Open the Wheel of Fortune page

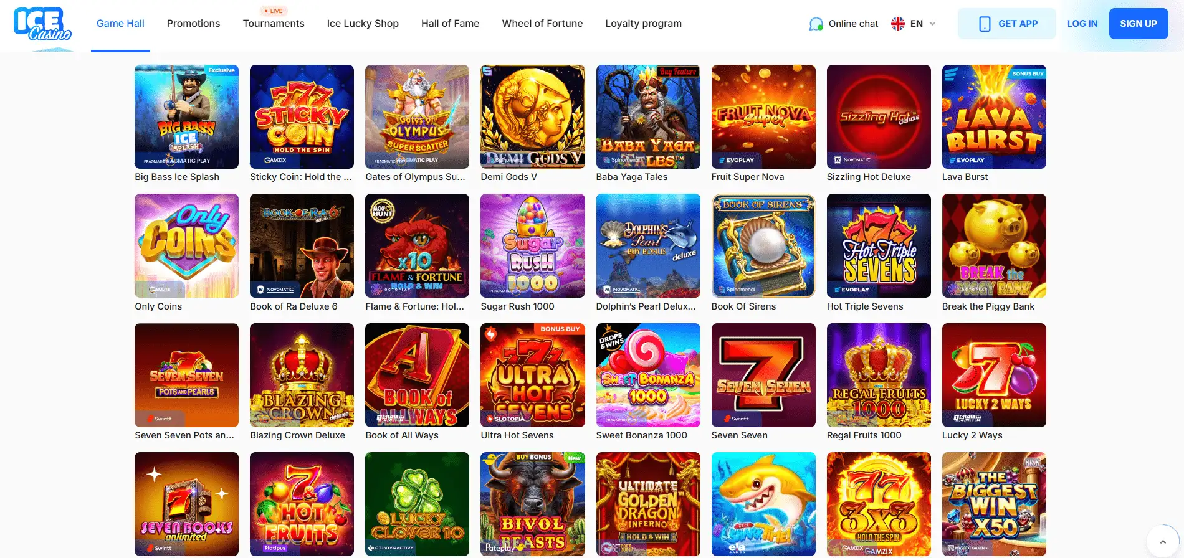542,24
